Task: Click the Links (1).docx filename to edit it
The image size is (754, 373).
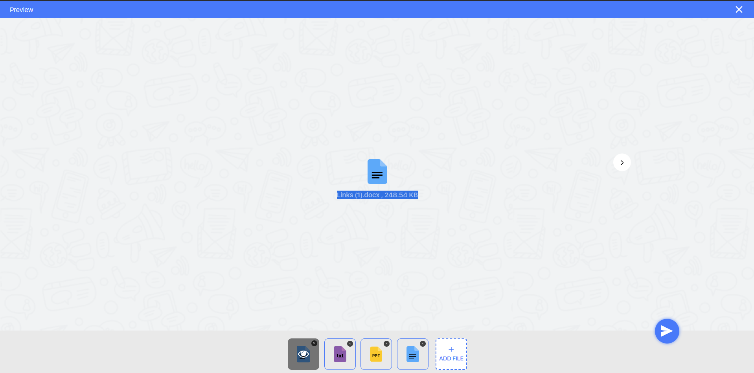Action: [359, 195]
